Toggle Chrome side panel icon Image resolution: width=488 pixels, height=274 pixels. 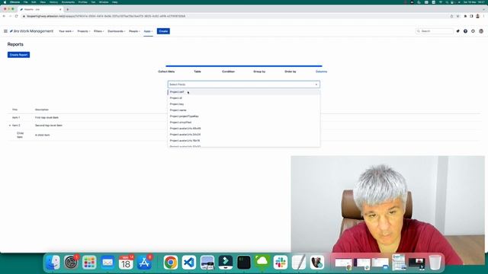471,16
